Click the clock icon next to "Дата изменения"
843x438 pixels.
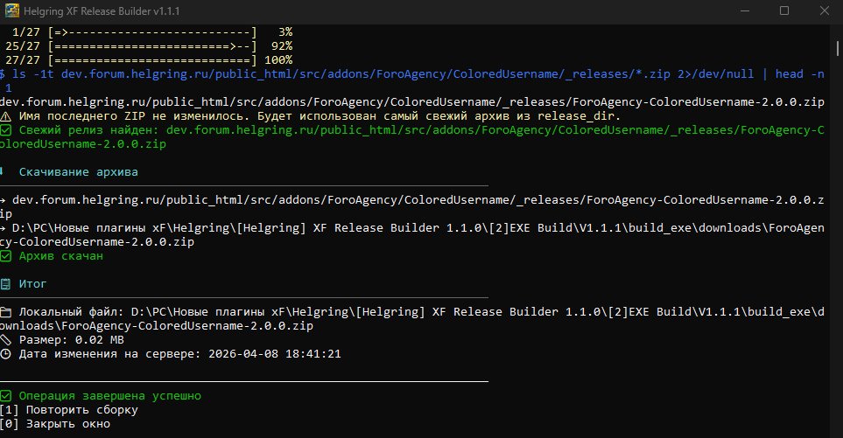(5, 354)
